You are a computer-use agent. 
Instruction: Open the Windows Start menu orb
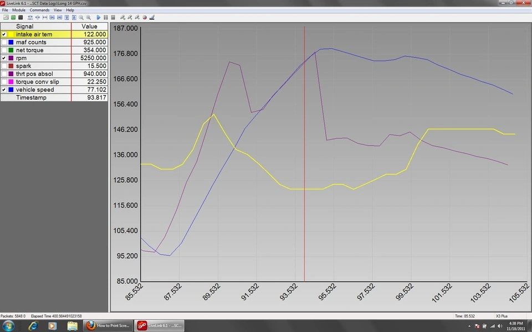tap(8, 326)
